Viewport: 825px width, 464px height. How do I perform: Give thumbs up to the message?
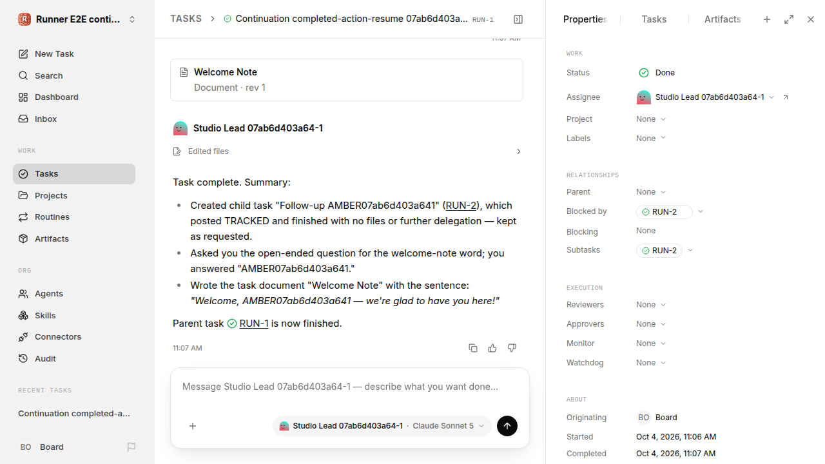[x=492, y=348]
